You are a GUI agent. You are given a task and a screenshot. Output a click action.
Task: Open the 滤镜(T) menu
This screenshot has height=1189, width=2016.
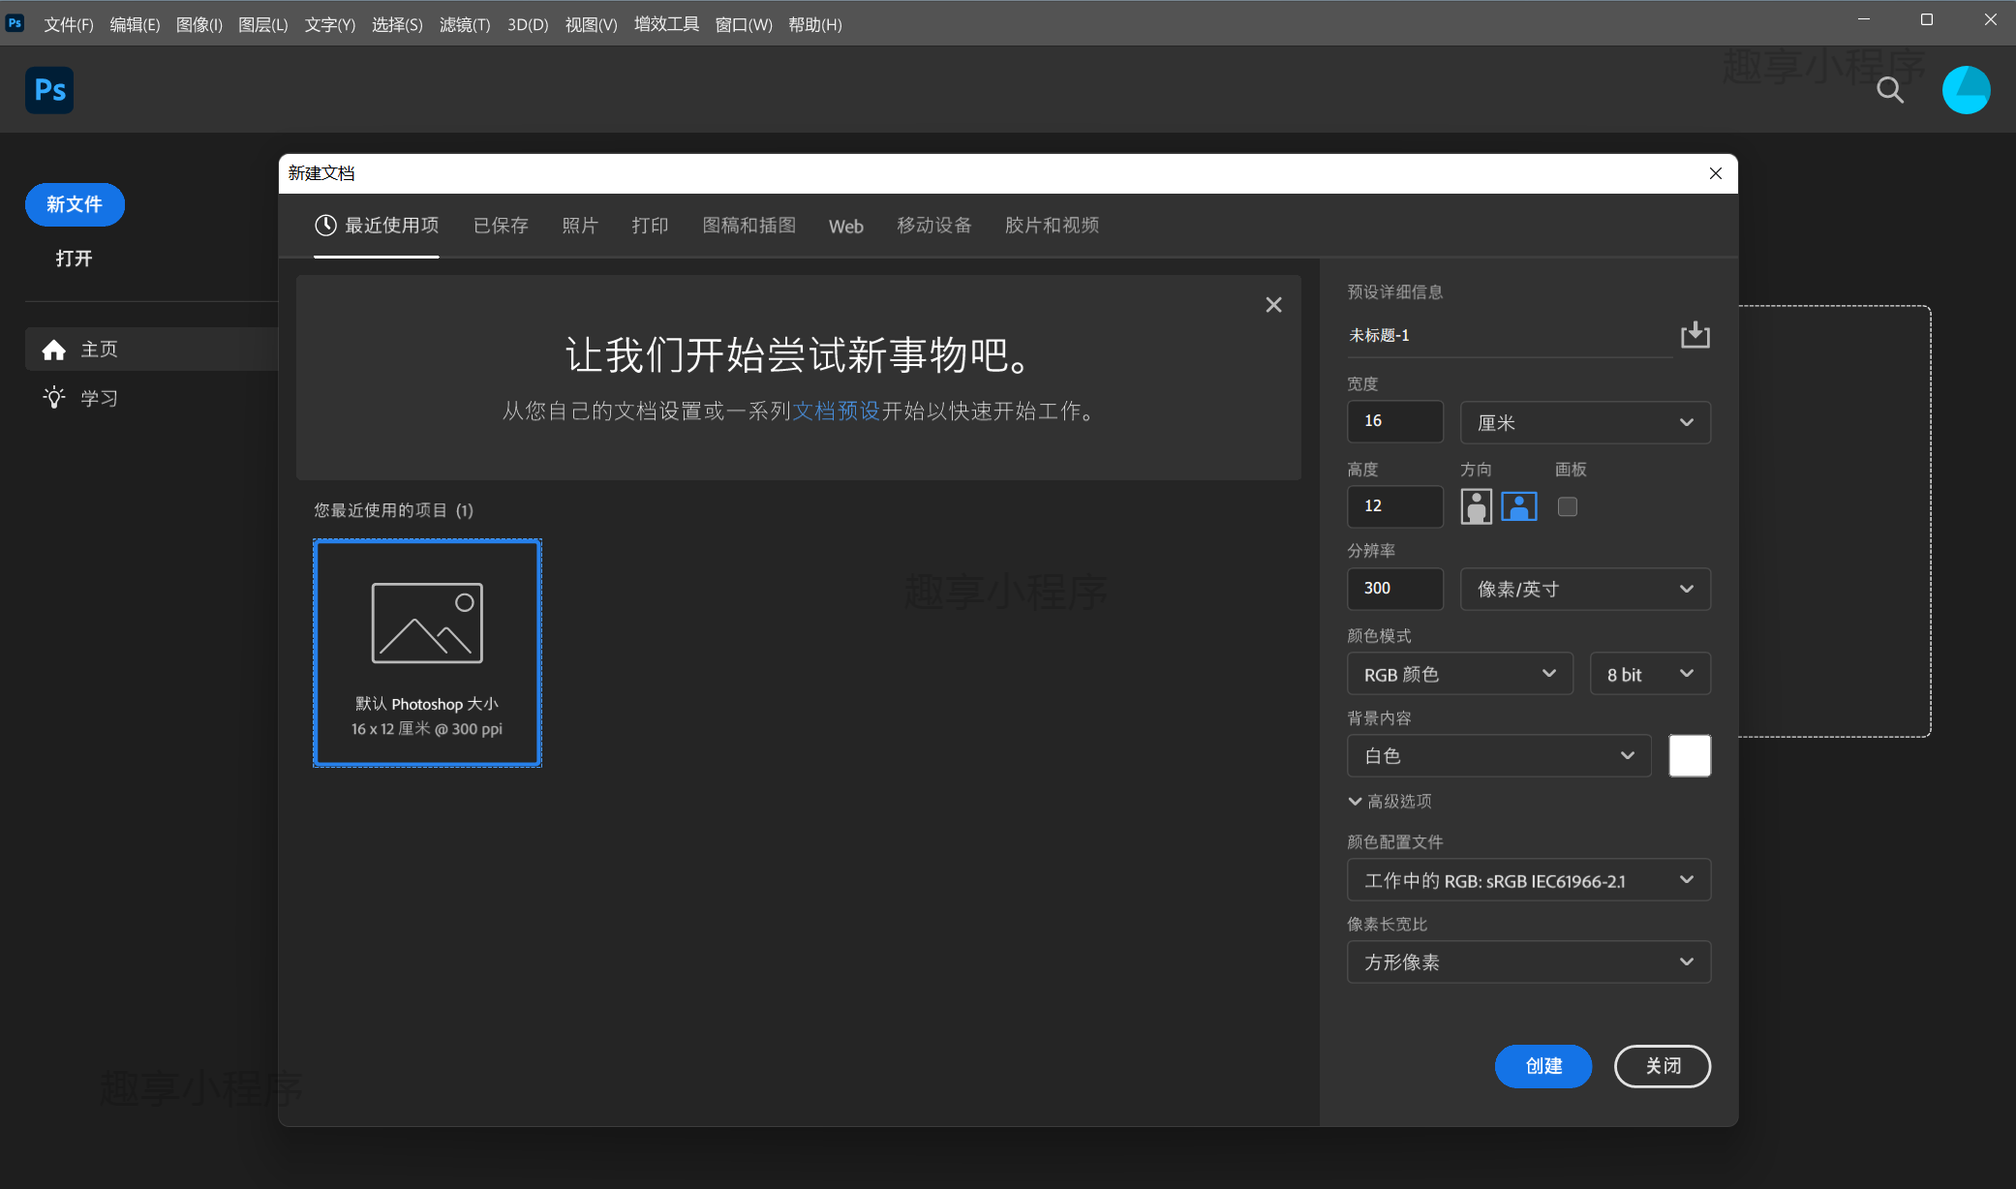point(465,24)
